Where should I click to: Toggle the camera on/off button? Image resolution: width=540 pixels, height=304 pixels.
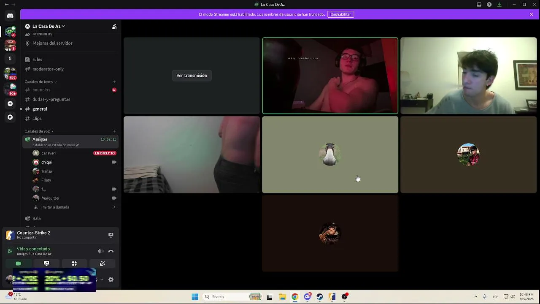[19, 263]
